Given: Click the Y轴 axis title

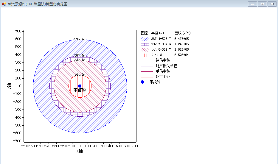Looking at the screenshot, I should click(10, 86).
